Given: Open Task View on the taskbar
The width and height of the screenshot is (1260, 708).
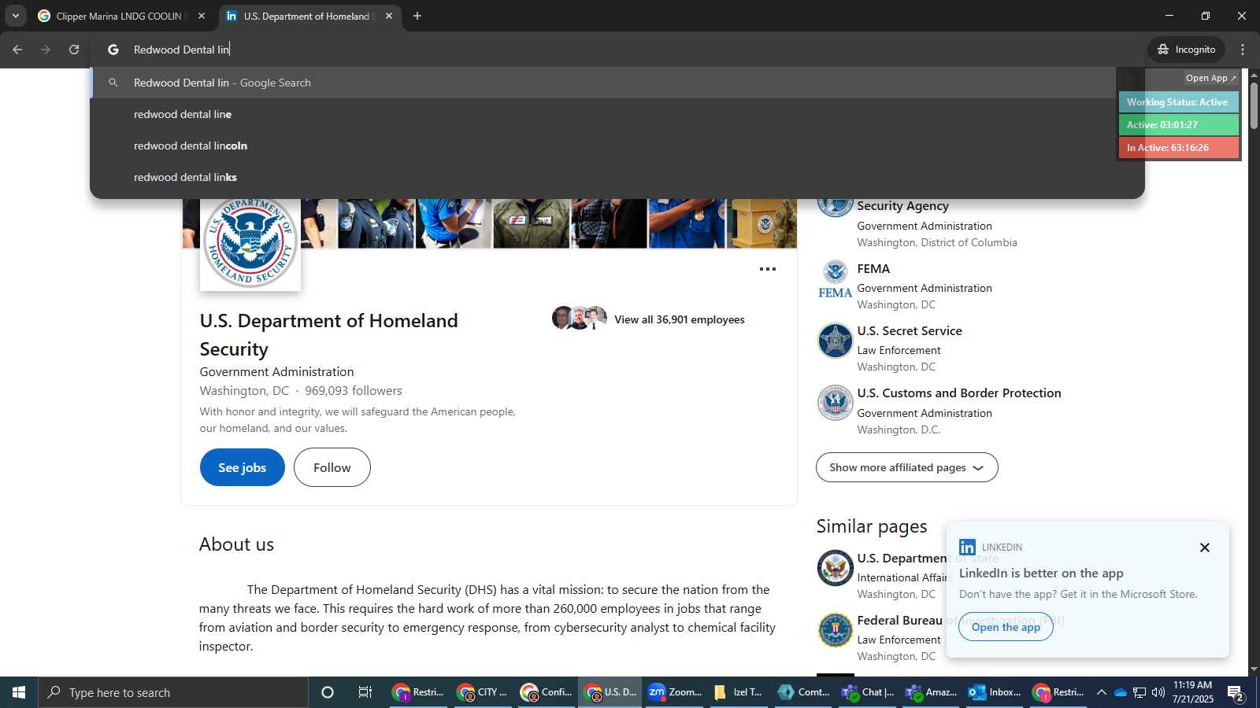Looking at the screenshot, I should (365, 692).
